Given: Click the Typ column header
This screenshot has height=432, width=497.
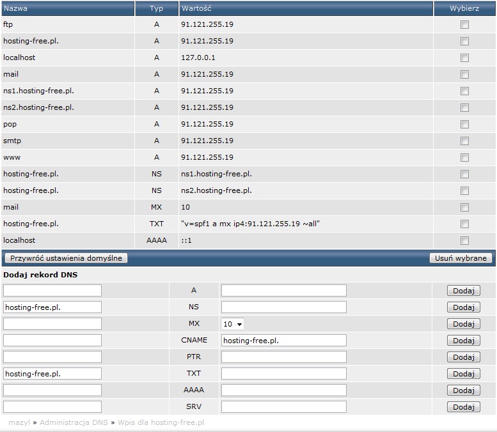Looking at the screenshot, I should pyautogui.click(x=157, y=8).
